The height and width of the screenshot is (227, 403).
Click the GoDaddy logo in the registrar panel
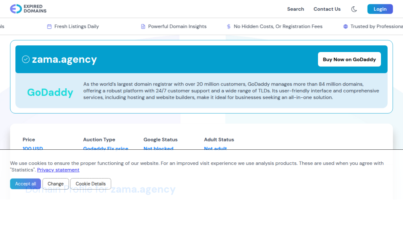(x=50, y=92)
